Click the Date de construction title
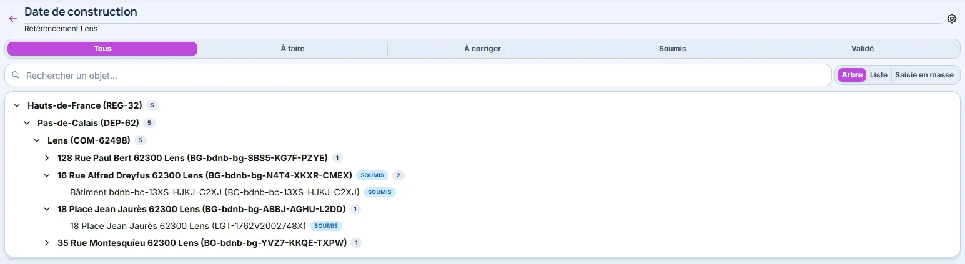This screenshot has width=965, height=264. tap(81, 12)
